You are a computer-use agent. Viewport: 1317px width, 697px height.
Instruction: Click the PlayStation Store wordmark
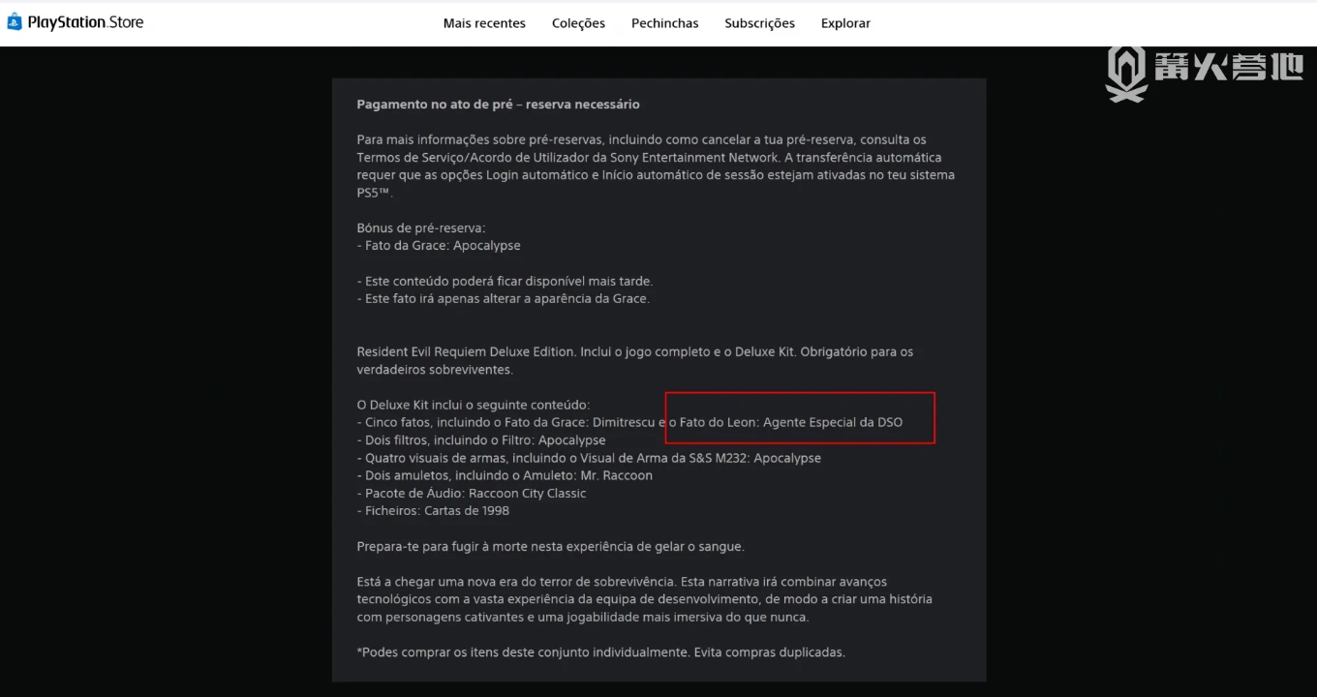85,22
